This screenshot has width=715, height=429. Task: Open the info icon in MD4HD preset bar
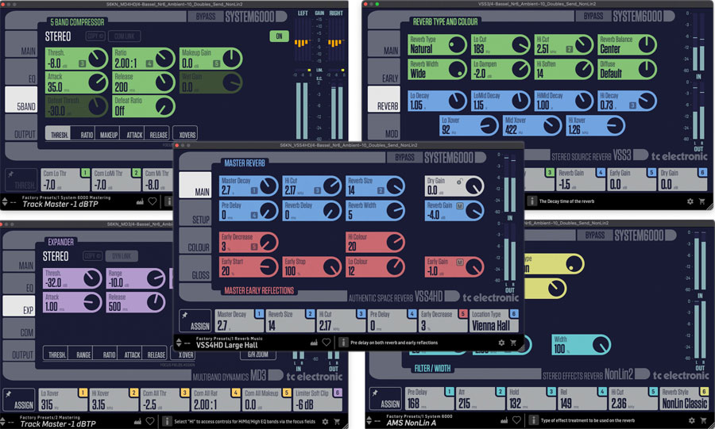(168, 201)
